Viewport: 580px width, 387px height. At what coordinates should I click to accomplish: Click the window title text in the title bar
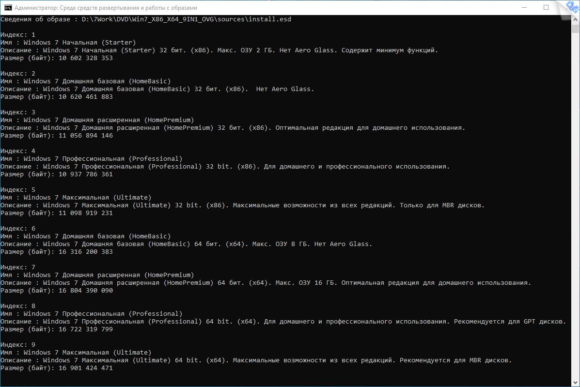click(106, 8)
